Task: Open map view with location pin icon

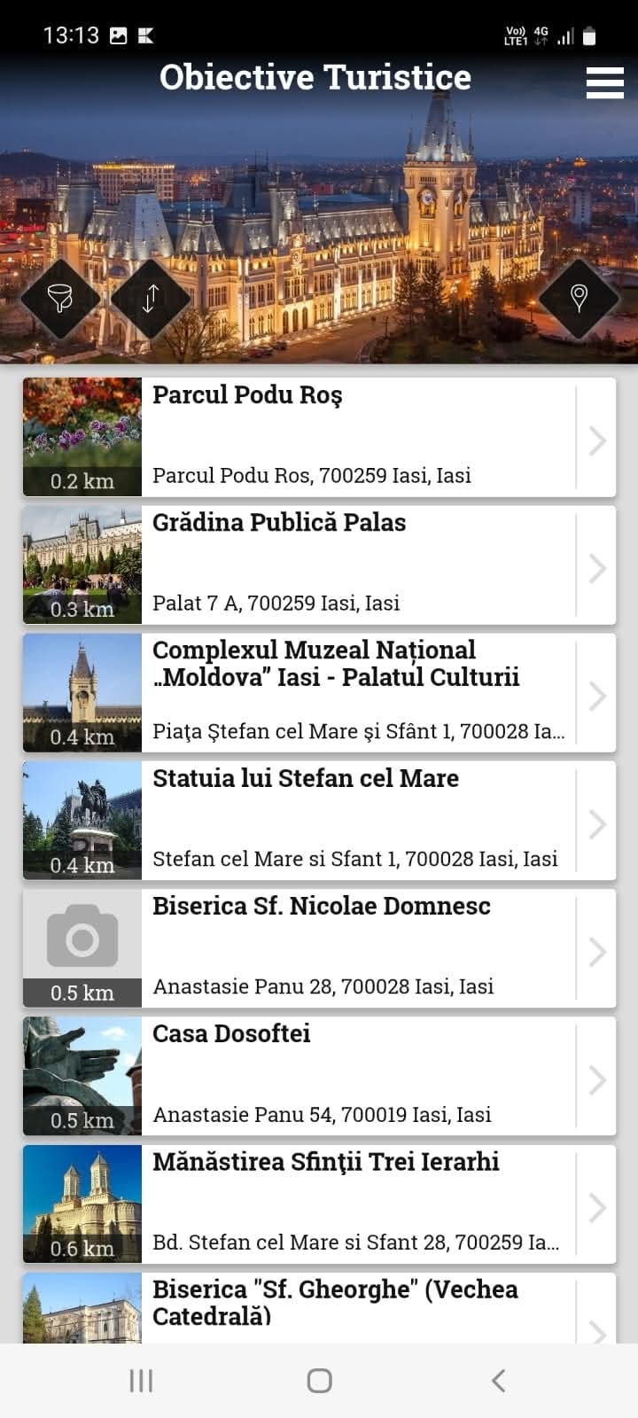Action: coord(579,299)
